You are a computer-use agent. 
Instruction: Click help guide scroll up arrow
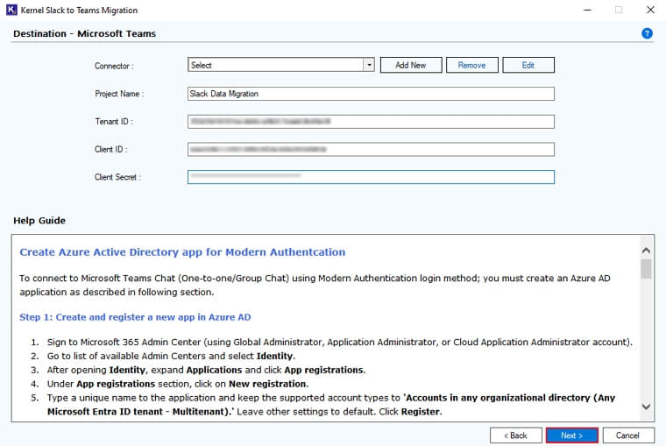tap(646, 251)
